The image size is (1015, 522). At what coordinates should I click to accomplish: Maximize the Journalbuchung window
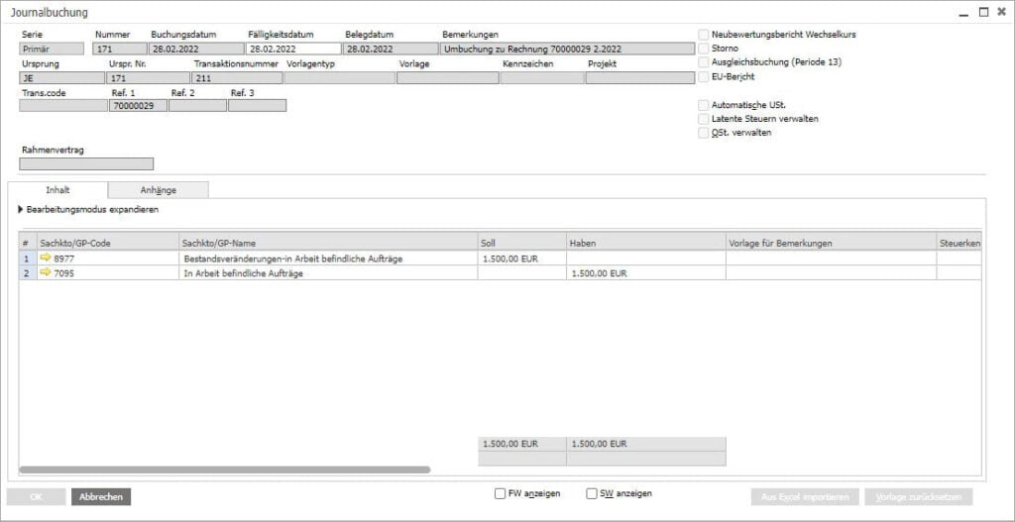click(x=983, y=12)
